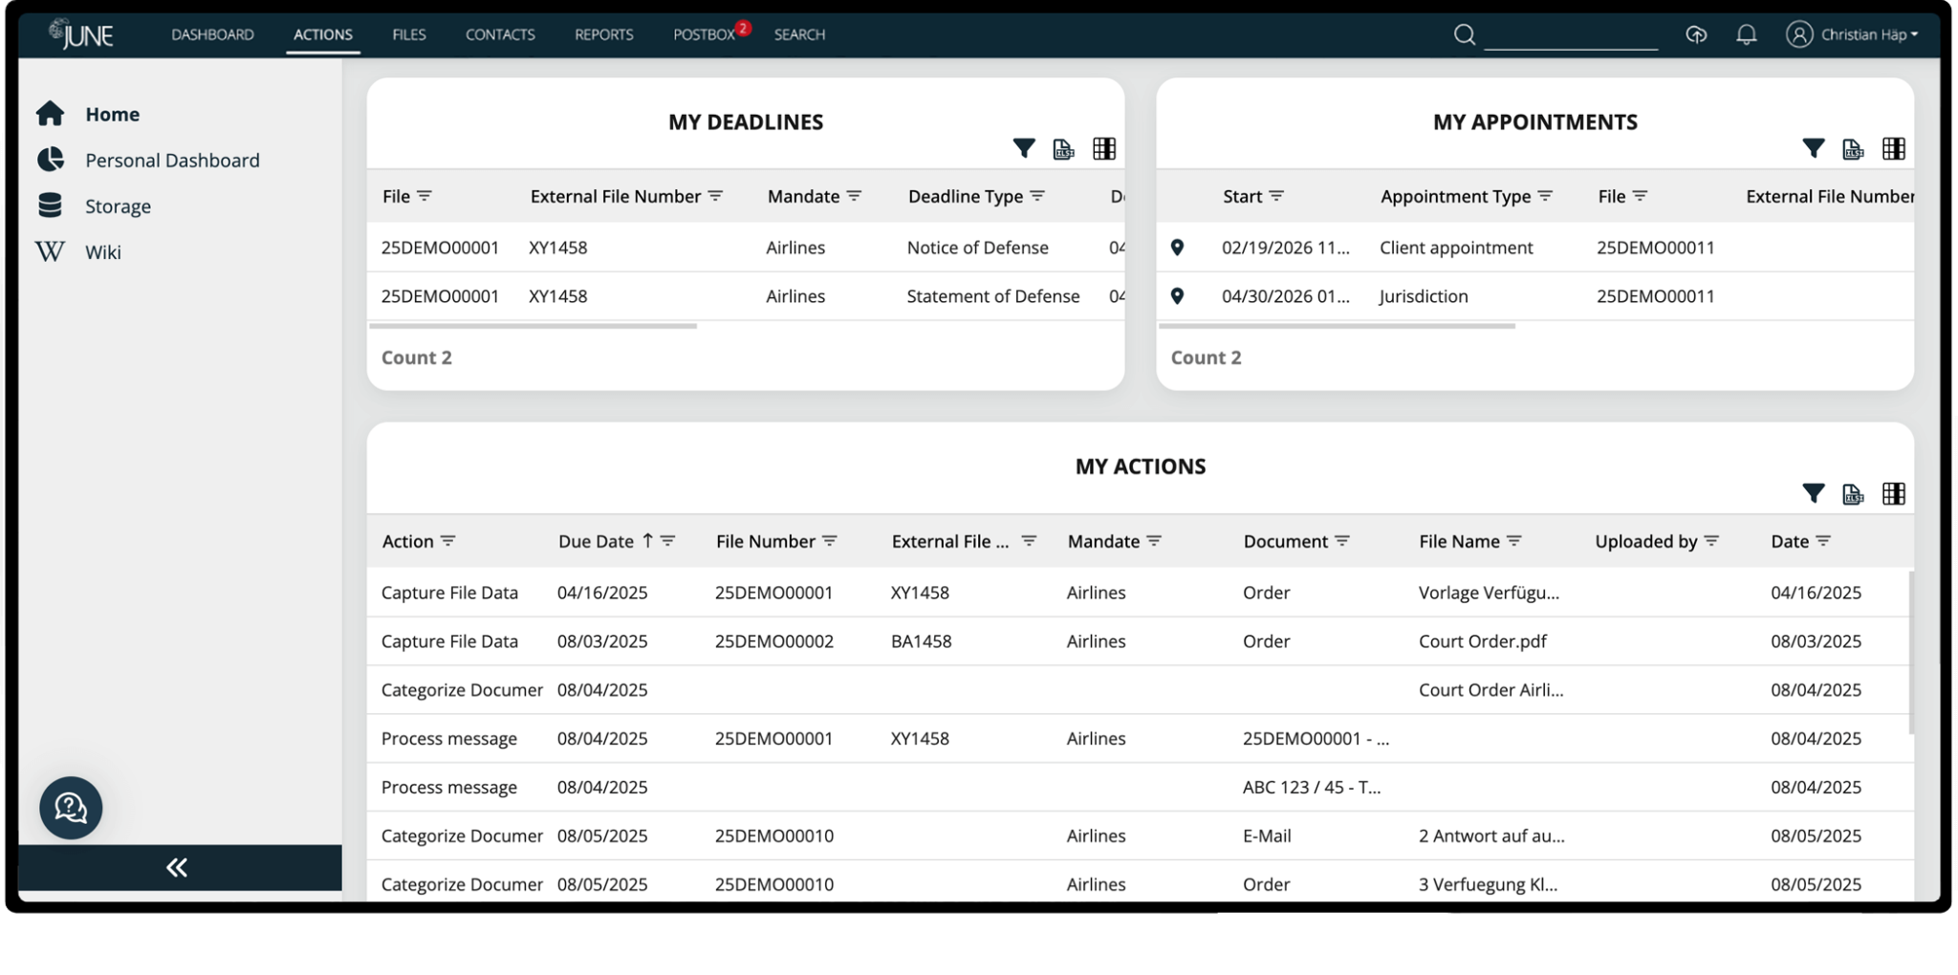Open the Postbox menu item
The image size is (1958, 975).
(706, 34)
